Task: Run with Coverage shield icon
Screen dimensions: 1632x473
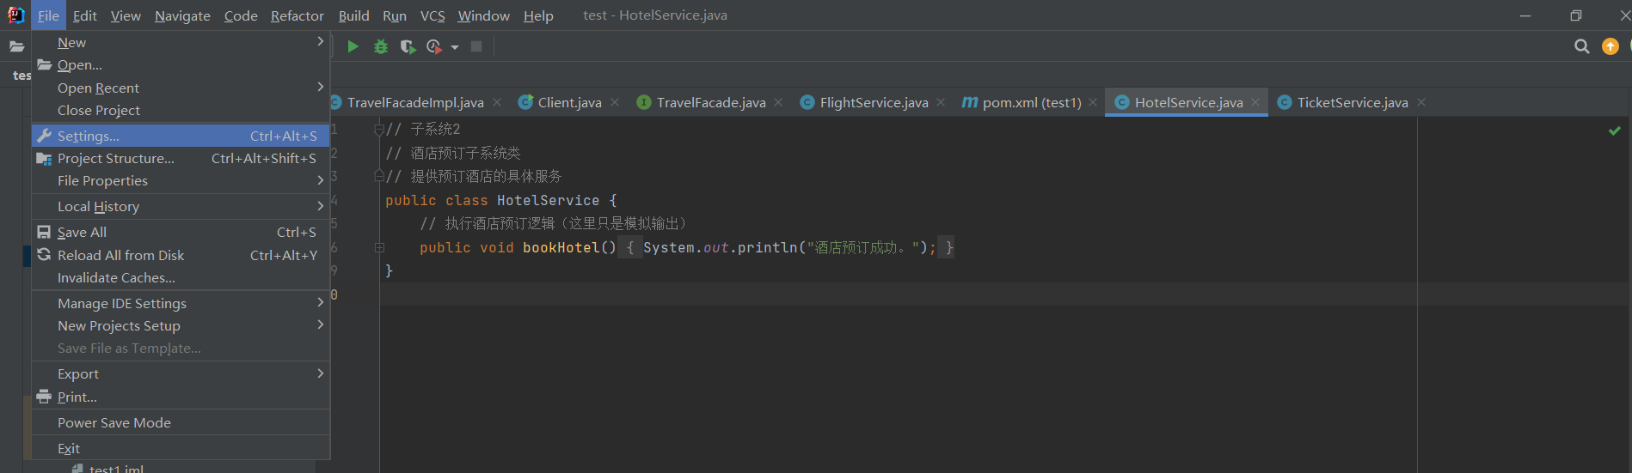Action: (408, 46)
